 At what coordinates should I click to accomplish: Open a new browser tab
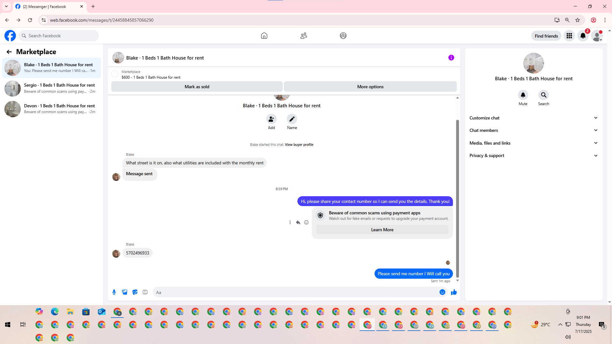93,6
